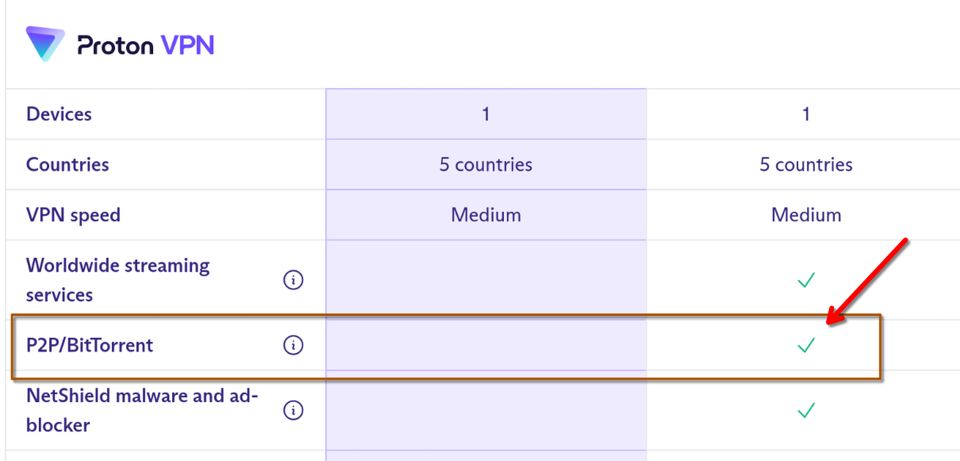960x461 pixels.
Task: Select NetShield malware and ad-blocker label
Action: click(x=142, y=410)
